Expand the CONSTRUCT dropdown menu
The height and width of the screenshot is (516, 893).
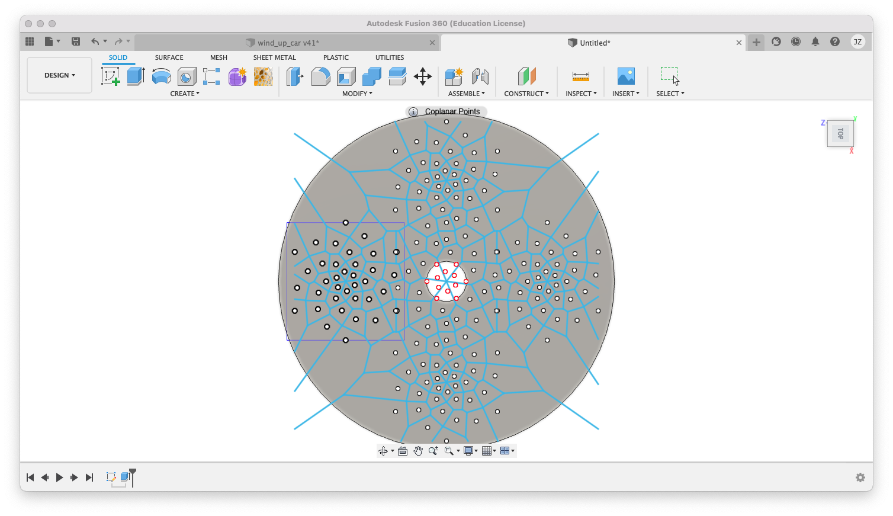[526, 94]
